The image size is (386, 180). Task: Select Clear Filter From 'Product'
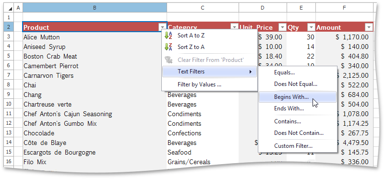209,60
